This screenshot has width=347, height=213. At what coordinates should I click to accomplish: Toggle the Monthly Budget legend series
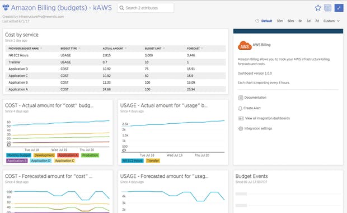(x=18, y=155)
